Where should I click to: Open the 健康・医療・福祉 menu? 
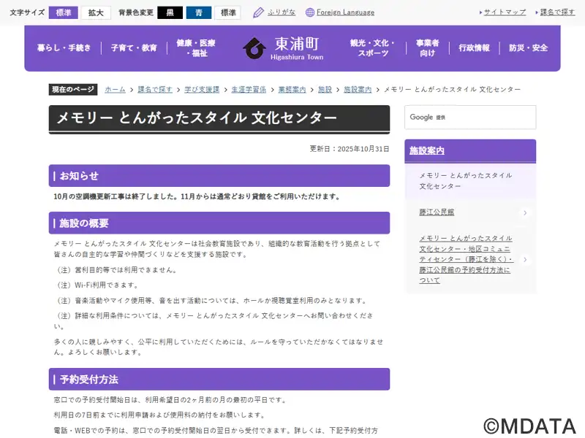click(196, 48)
